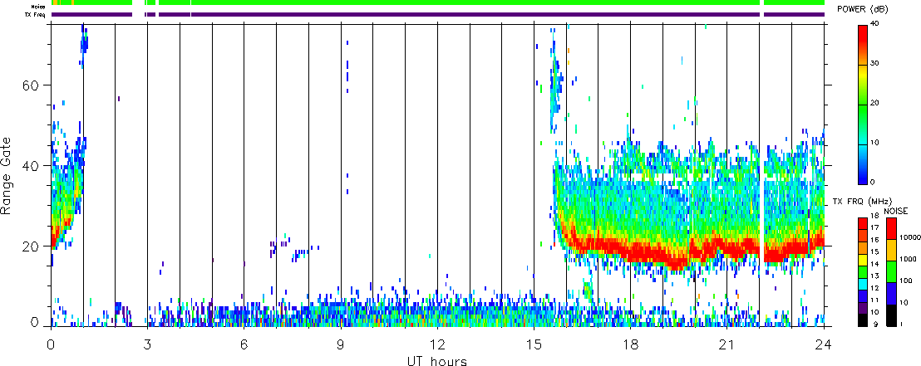Click the small "Noise" label beside top green strip

pyautogui.click(x=38, y=6)
